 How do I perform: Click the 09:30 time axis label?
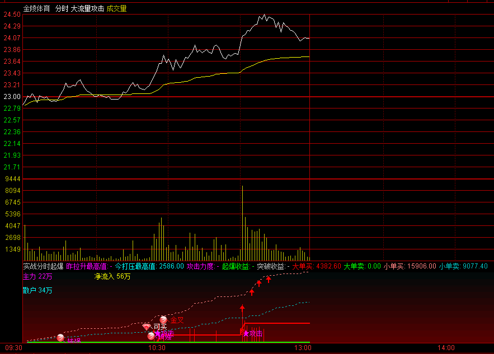coord(13,348)
